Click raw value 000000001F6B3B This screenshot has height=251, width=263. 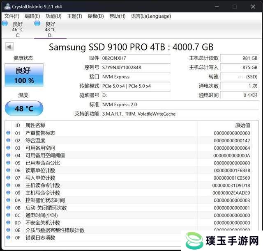232,171
